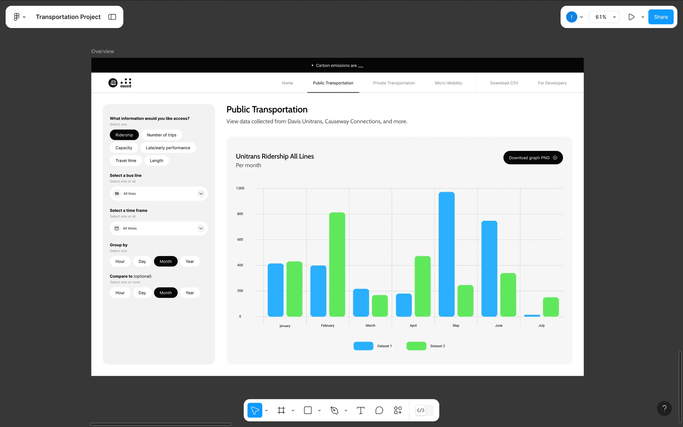Image resolution: width=683 pixels, height=427 pixels.
Task: Open the 61% zoom level dropdown
Action: point(604,17)
